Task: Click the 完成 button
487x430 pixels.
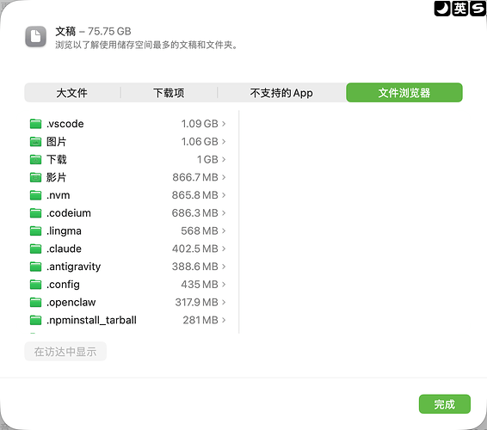Action: (x=445, y=404)
